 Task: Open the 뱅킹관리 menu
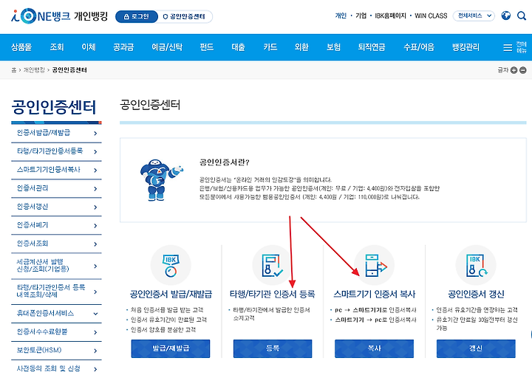tap(465, 47)
